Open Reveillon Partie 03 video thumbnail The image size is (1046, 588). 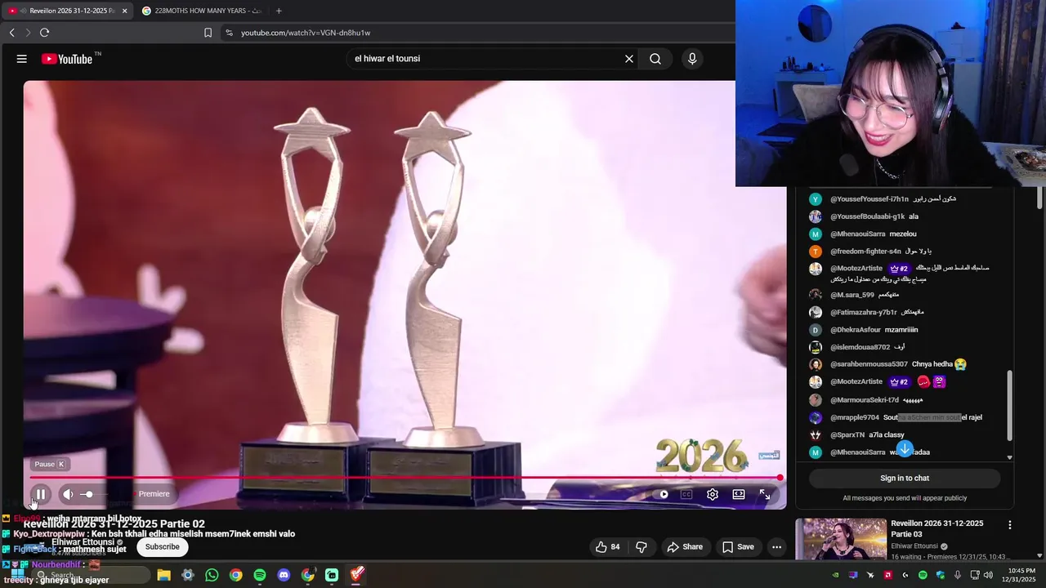[x=841, y=540]
